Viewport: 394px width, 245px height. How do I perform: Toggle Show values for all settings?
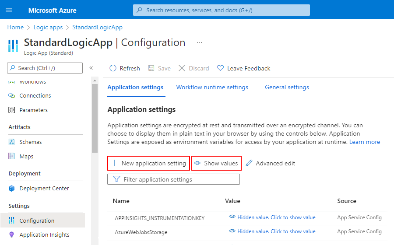click(x=216, y=163)
